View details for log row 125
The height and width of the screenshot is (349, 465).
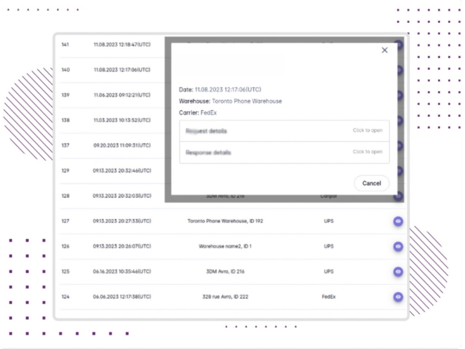tap(398, 272)
